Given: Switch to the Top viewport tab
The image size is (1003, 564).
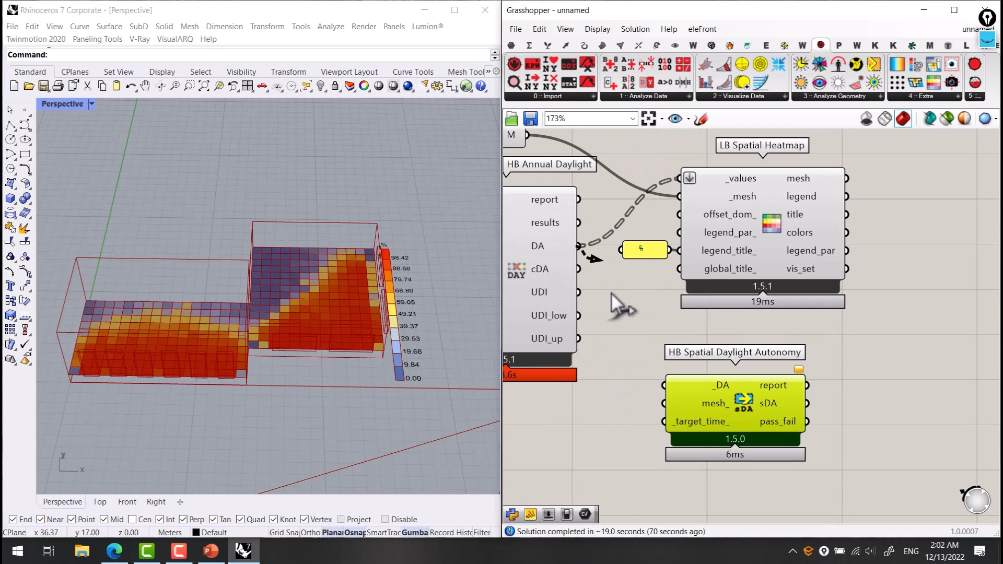Looking at the screenshot, I should (99, 501).
